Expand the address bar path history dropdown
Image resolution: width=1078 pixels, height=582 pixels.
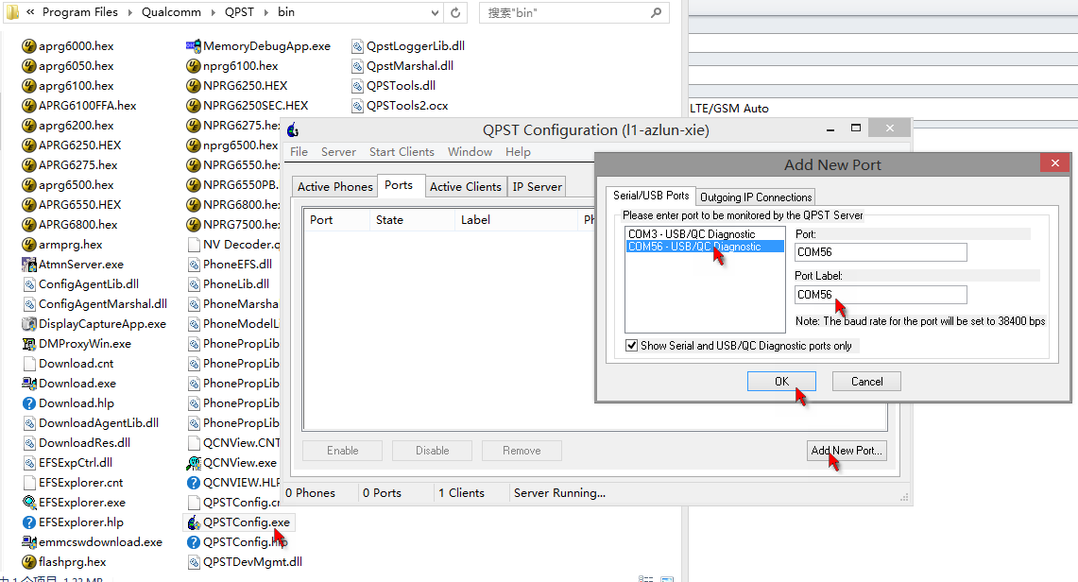(434, 13)
